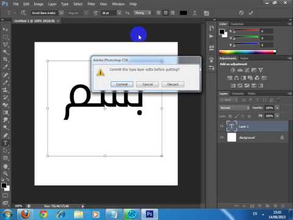
Task: Add a Vibrance adjustment
Action: 261,70
